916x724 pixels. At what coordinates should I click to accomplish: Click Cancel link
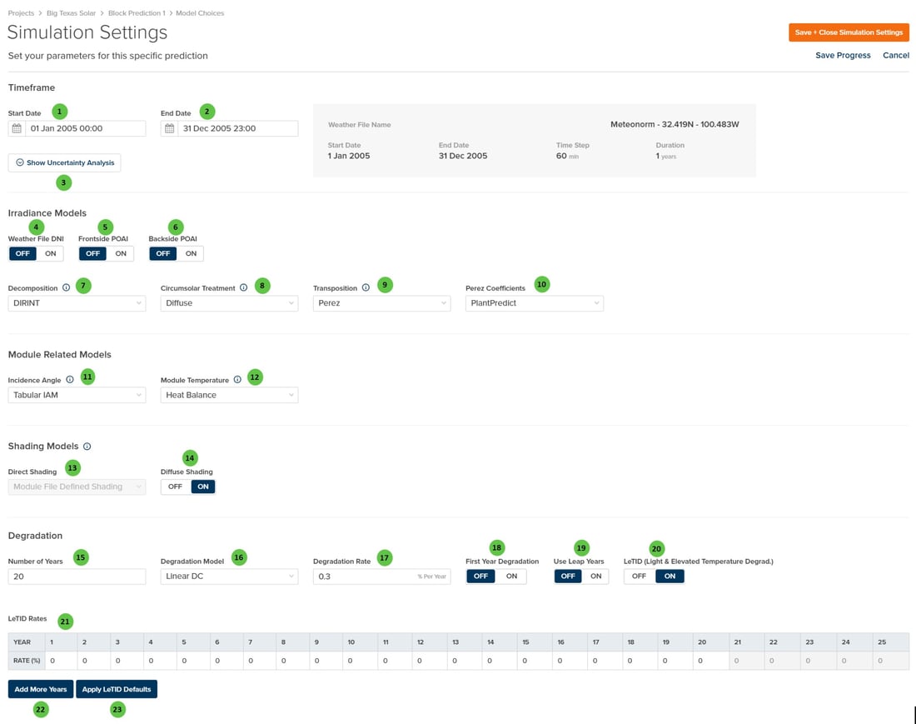click(895, 56)
